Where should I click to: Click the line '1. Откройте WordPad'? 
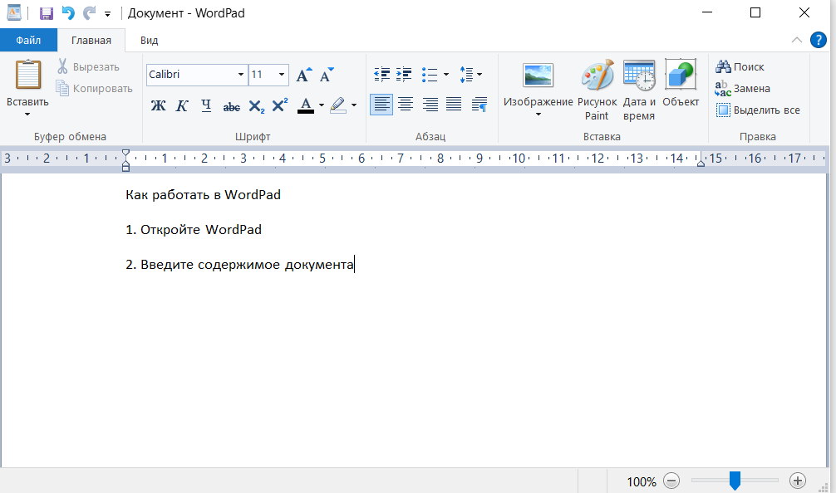click(x=194, y=229)
